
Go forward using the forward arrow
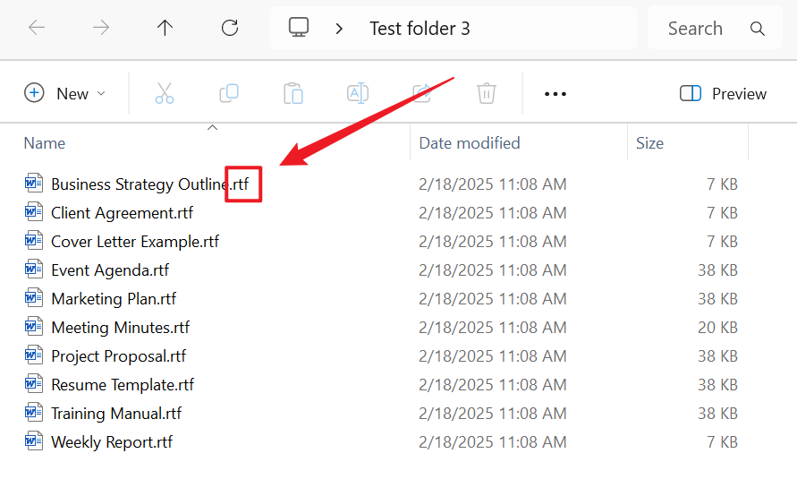click(101, 28)
